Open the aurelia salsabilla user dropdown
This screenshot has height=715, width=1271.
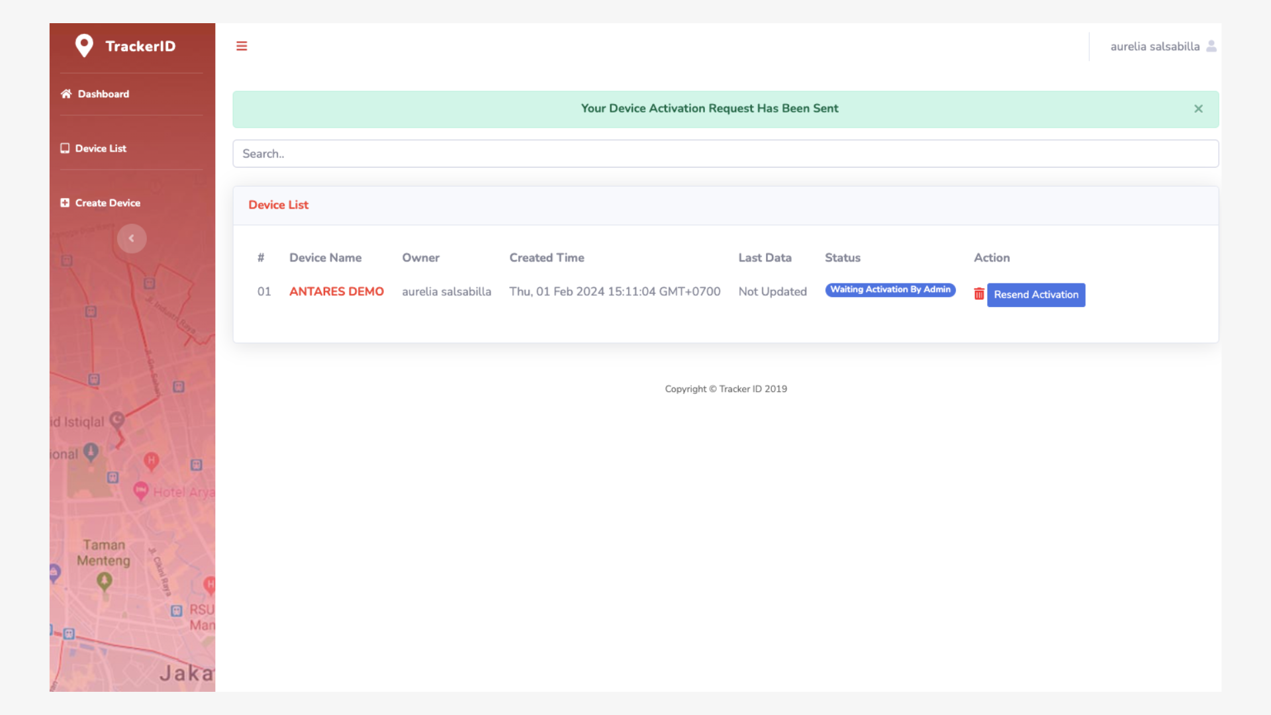(1154, 46)
